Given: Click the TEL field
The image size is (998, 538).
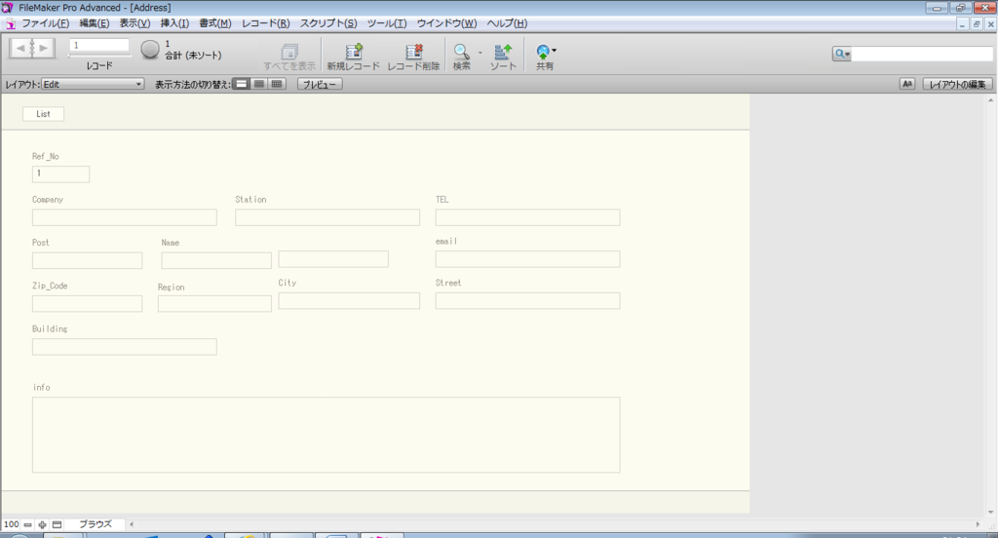Looking at the screenshot, I should 527,217.
